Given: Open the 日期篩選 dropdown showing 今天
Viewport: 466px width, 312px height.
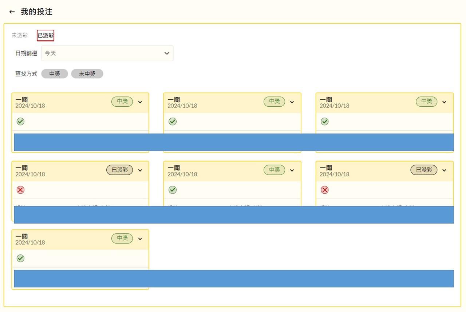Looking at the screenshot, I should point(107,53).
